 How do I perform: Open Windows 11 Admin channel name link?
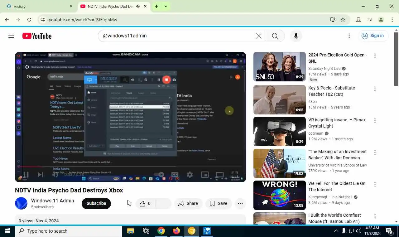pyautogui.click(x=53, y=201)
